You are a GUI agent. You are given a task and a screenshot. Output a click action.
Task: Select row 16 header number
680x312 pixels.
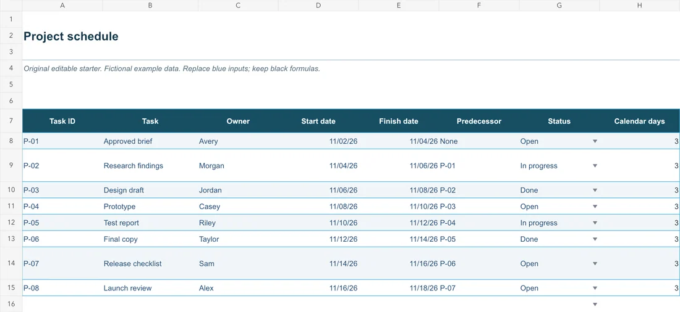11,304
